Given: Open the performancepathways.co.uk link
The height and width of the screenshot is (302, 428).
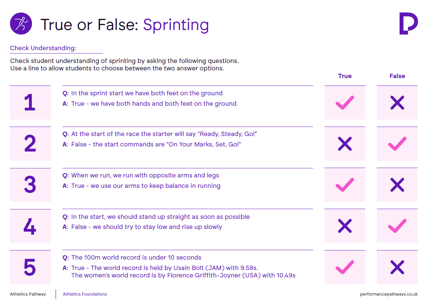Looking at the screenshot, I should pyautogui.click(x=389, y=294).
